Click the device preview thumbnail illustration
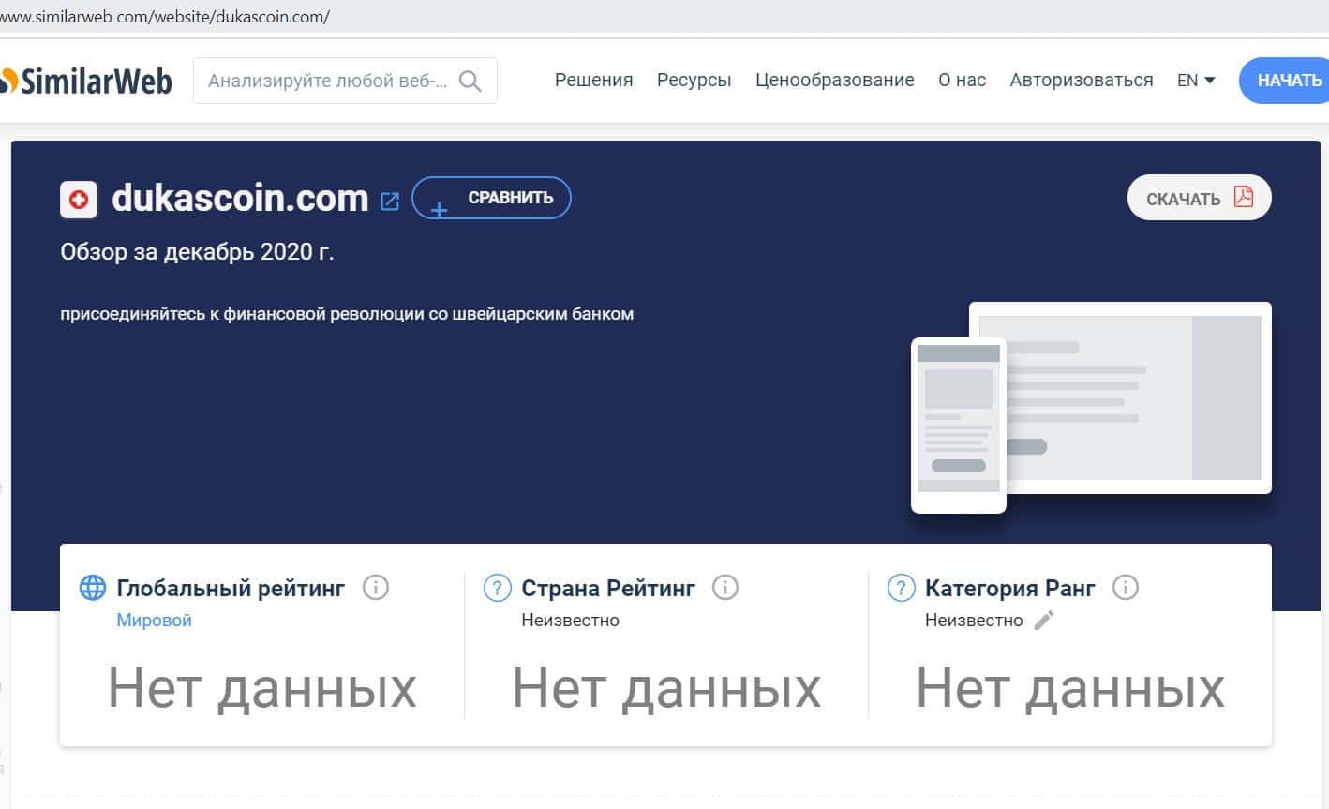The width and height of the screenshot is (1329, 809). point(1091,408)
